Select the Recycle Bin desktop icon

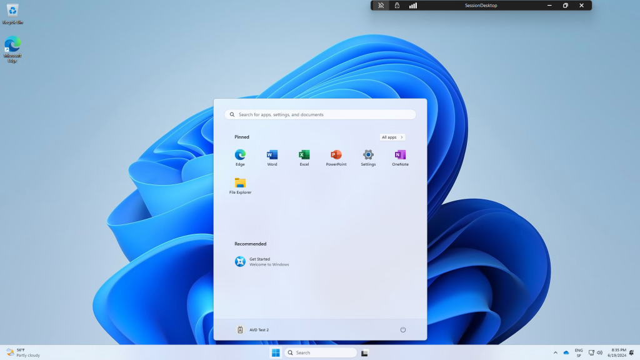coord(12,14)
